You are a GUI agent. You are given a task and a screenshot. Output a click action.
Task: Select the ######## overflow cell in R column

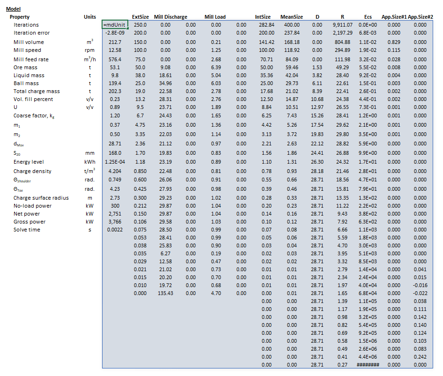pos(369,363)
